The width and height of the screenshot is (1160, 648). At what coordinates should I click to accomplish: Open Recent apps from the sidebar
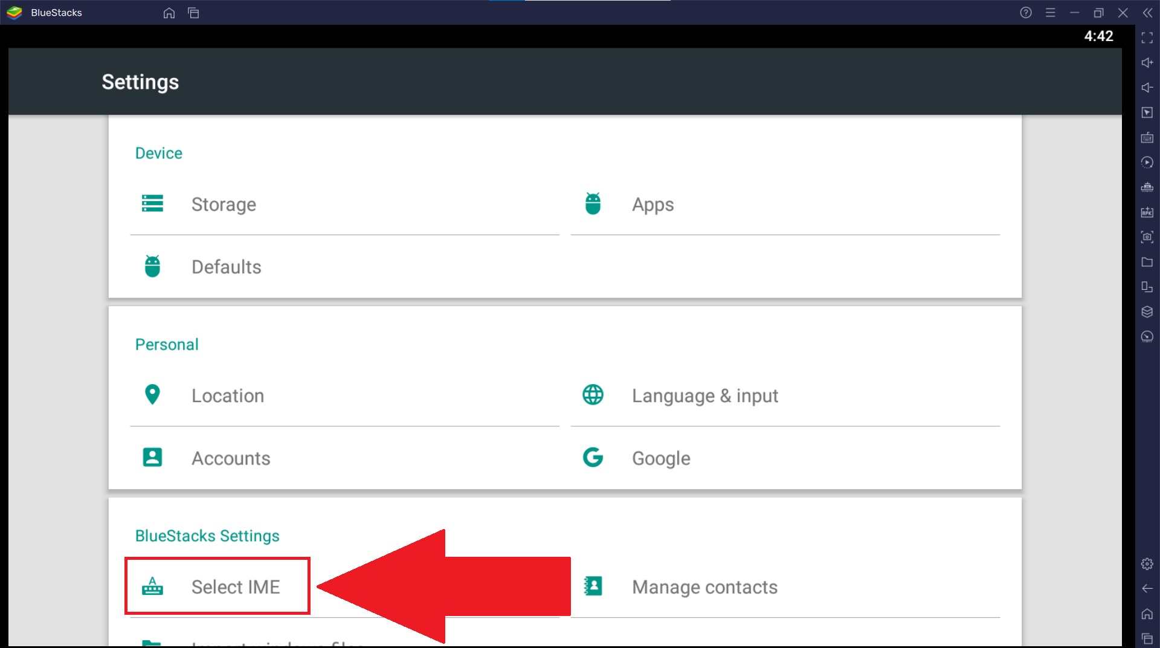(x=1147, y=639)
